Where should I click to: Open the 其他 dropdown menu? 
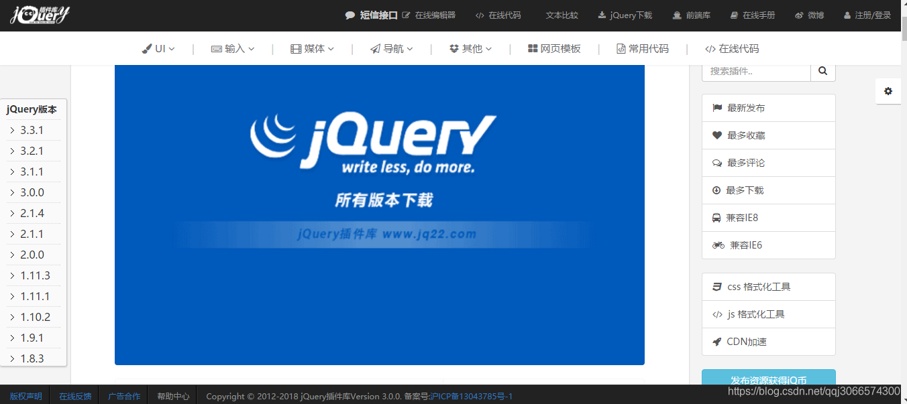point(470,49)
